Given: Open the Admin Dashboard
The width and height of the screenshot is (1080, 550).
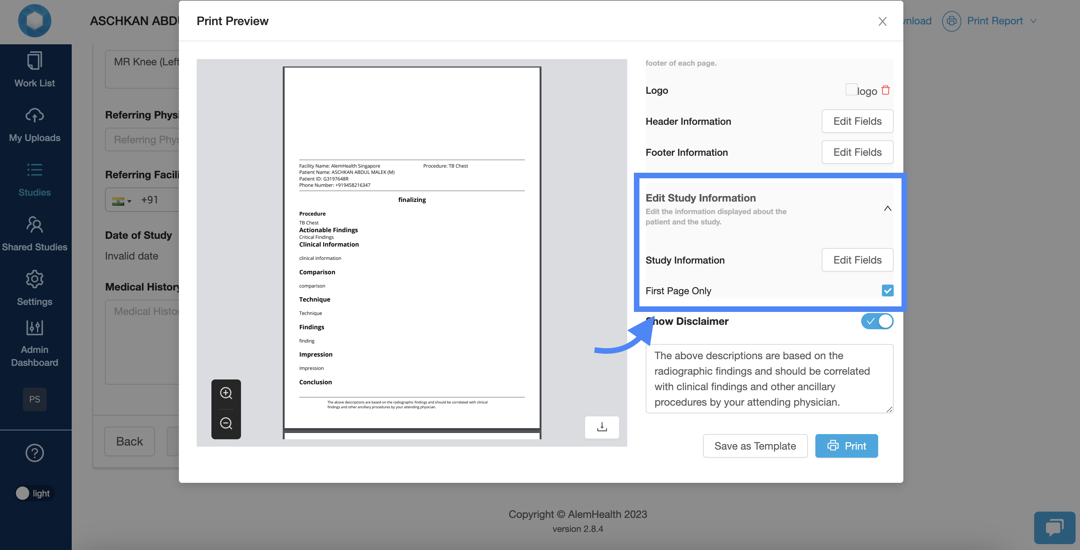Looking at the screenshot, I should click(35, 344).
